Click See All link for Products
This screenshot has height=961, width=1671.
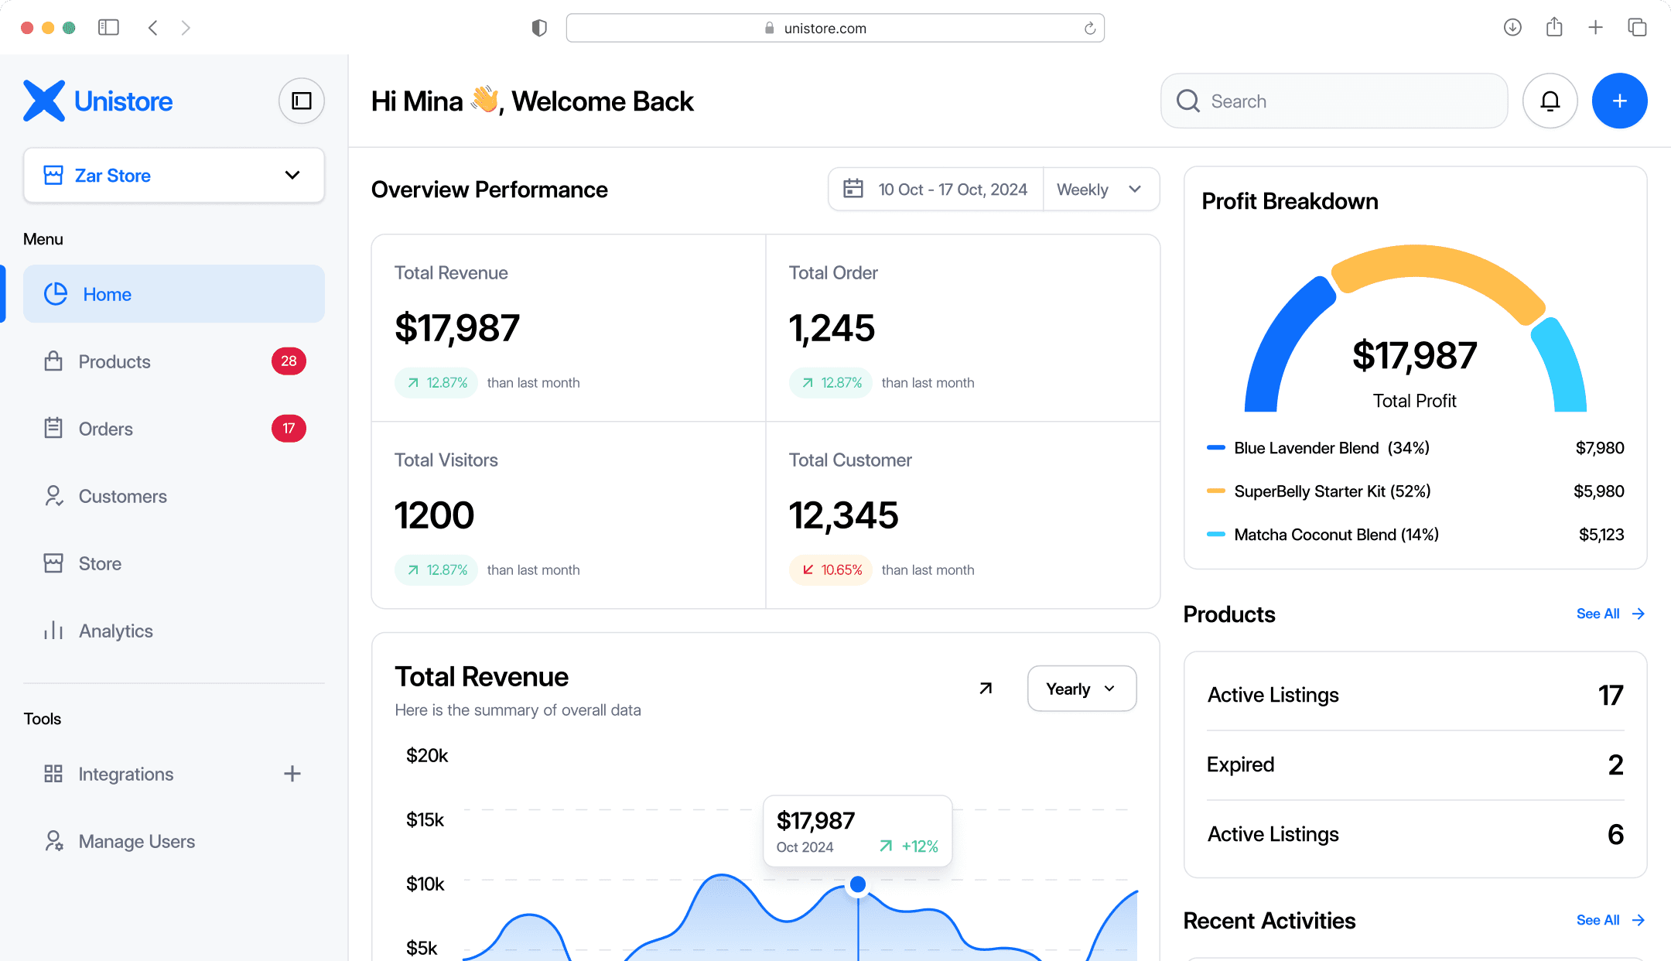click(x=1611, y=614)
